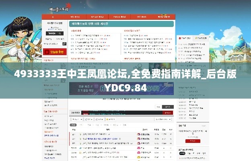Click the 제목 column header in the post table
The width and height of the screenshot is (251, 161).
click(x=108, y=130)
